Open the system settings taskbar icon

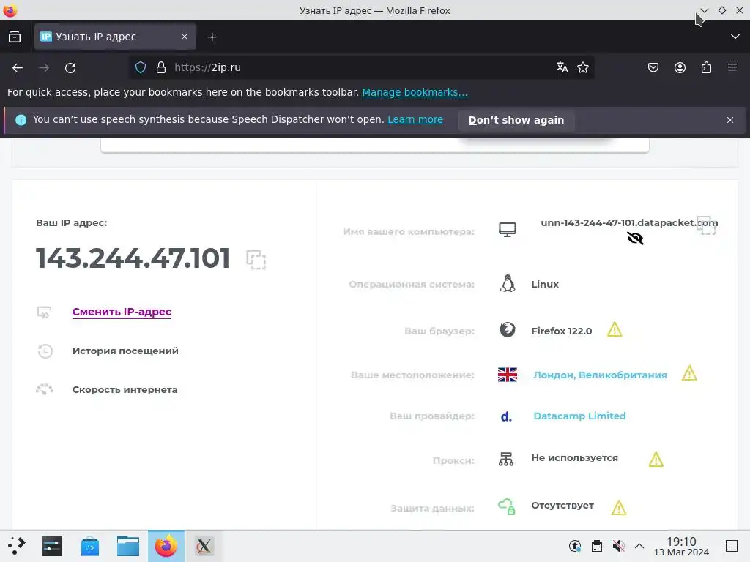coord(52,546)
